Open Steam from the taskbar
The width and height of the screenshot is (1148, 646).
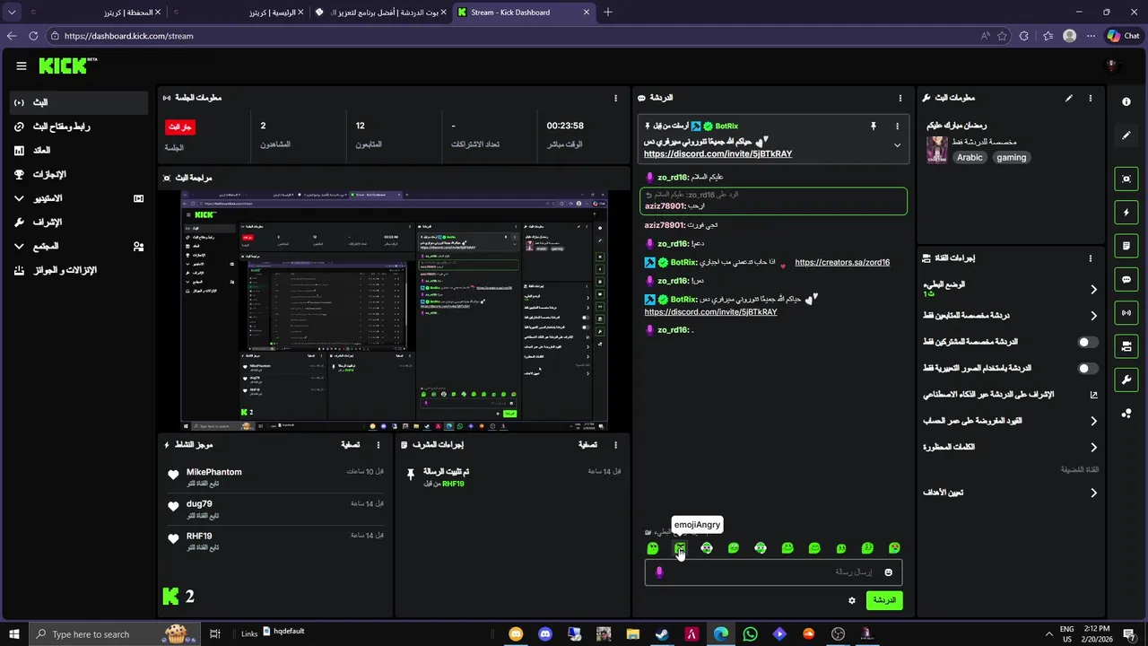tap(662, 634)
